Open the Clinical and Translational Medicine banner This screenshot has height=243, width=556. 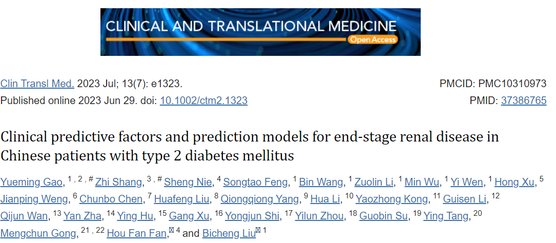[260, 32]
